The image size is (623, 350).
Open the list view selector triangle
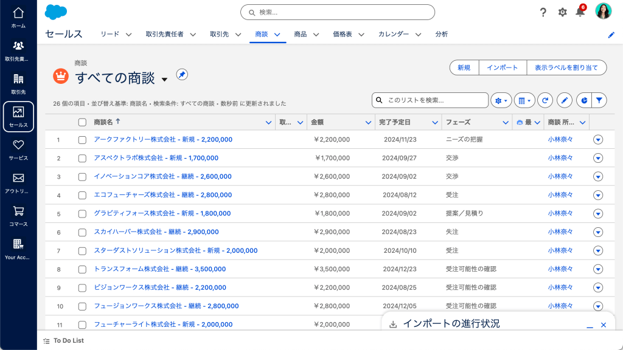pyautogui.click(x=164, y=80)
